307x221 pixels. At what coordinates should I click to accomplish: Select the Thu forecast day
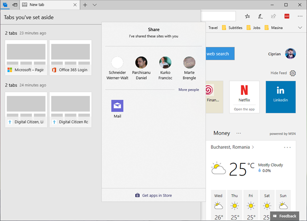click(x=235, y=205)
